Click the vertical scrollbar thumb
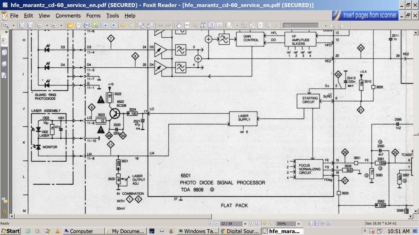Viewport: 419px width, 235px height. pyautogui.click(x=416, y=134)
